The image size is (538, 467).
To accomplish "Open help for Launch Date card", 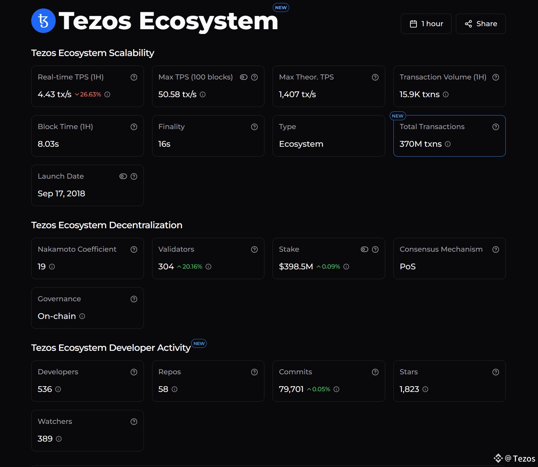I will [134, 177].
